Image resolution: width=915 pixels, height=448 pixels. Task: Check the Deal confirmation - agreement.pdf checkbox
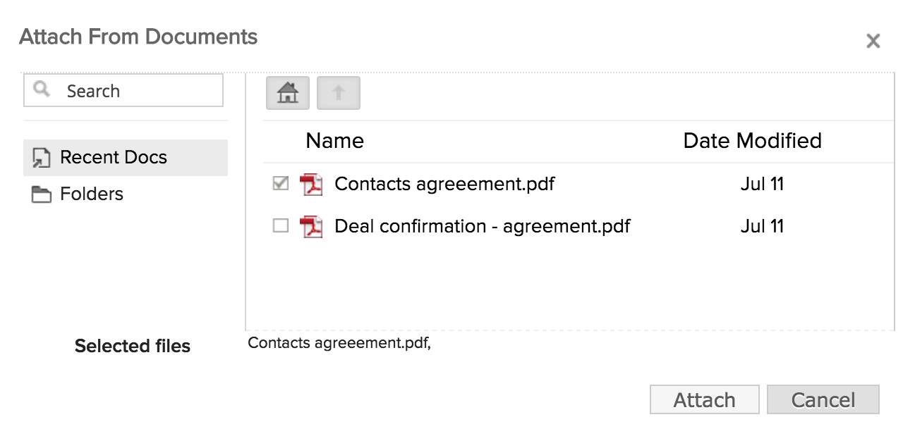pos(281,226)
